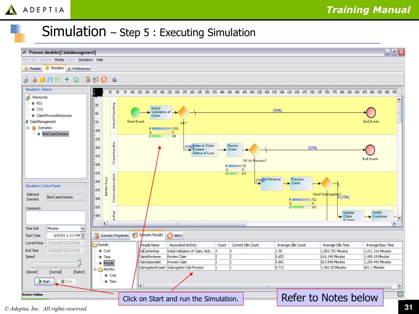Click the blue floppy disk save icon
The image size is (419, 314).
point(50,79)
